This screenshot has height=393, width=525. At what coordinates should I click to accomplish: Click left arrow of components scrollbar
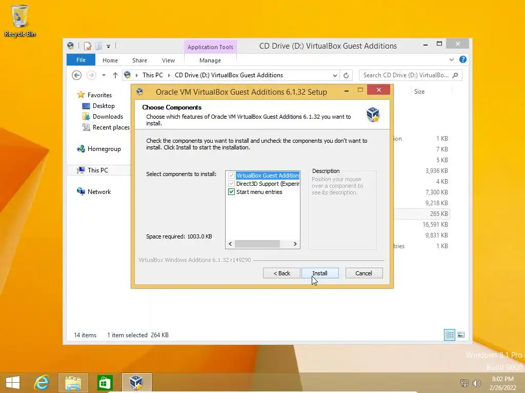pos(230,244)
